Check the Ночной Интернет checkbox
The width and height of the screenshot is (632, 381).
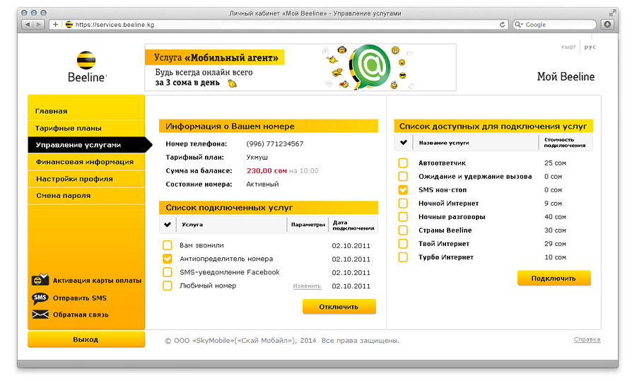pos(403,203)
